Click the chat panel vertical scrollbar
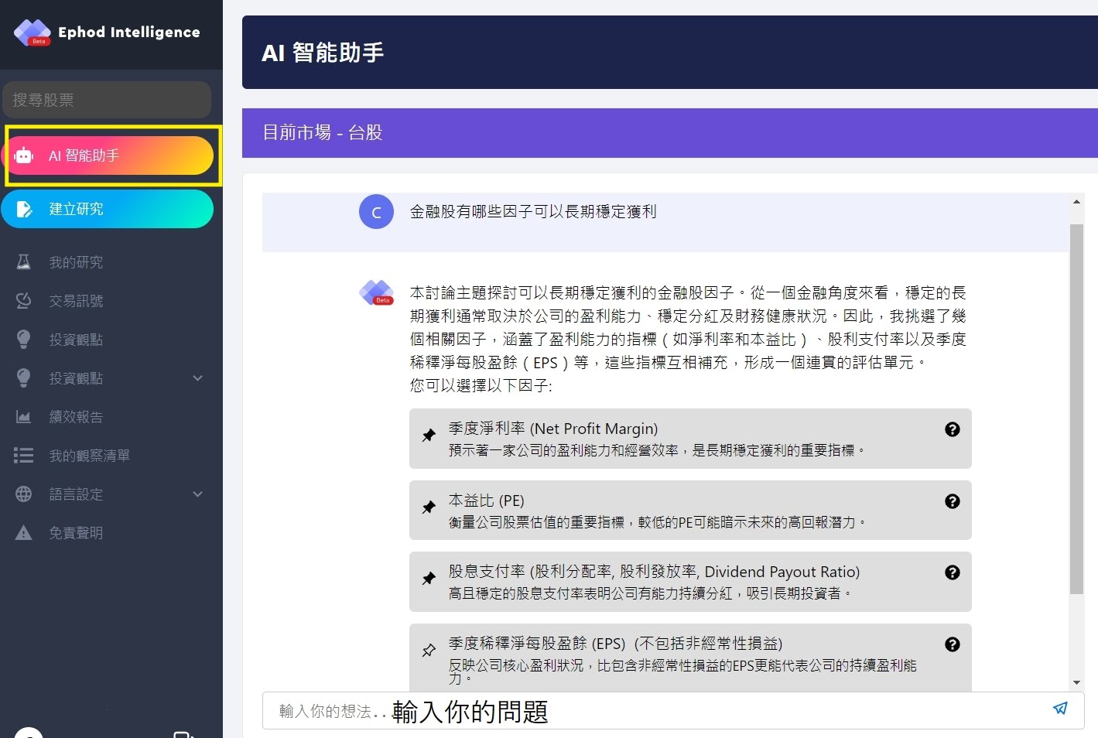This screenshot has height=738, width=1098. tap(1076, 408)
